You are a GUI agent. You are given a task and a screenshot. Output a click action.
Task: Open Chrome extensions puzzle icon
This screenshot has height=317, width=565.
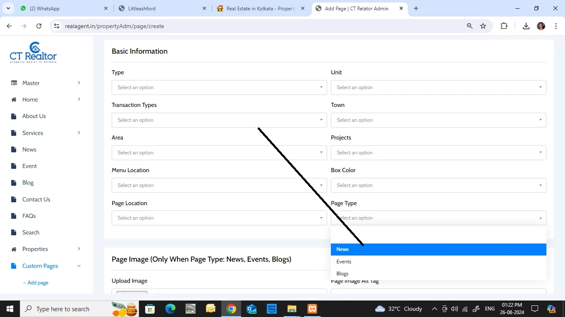click(x=504, y=26)
